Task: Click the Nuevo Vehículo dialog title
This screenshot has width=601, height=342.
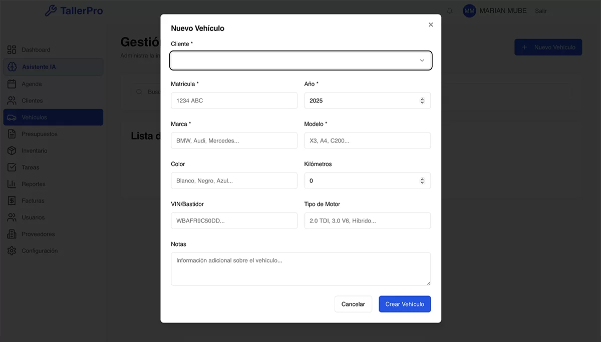Action: (x=197, y=28)
